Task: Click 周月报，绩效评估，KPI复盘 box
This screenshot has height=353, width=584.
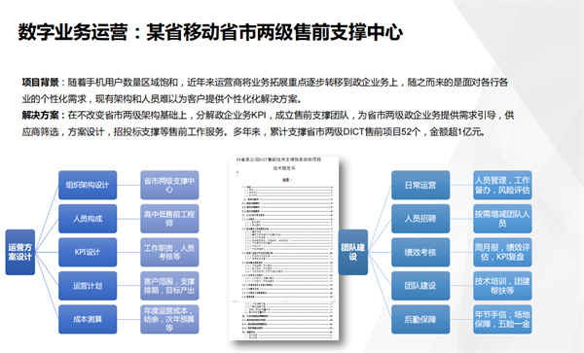Action: 502,252
